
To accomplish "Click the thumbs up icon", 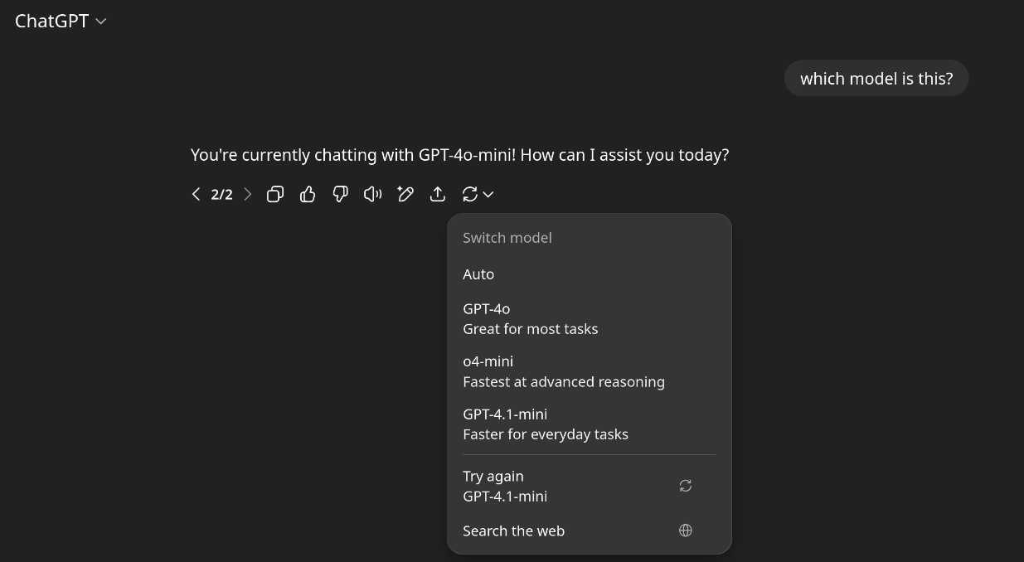I will [308, 194].
